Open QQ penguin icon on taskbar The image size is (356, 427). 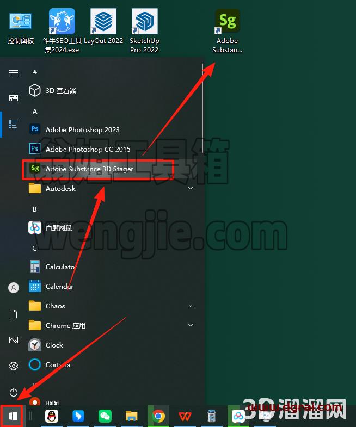pos(52,416)
